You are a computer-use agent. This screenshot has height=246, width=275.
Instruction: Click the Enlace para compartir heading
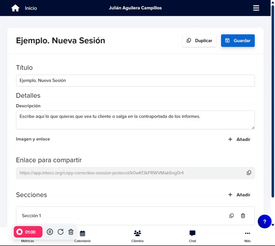click(x=49, y=160)
